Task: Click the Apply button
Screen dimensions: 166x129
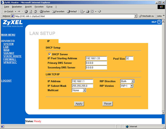Action: 79,103
